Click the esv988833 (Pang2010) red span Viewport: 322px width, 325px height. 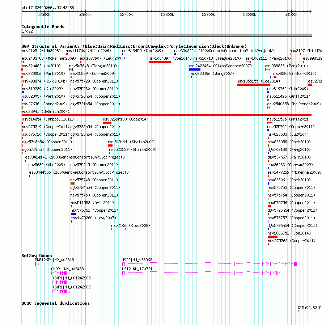268,69
